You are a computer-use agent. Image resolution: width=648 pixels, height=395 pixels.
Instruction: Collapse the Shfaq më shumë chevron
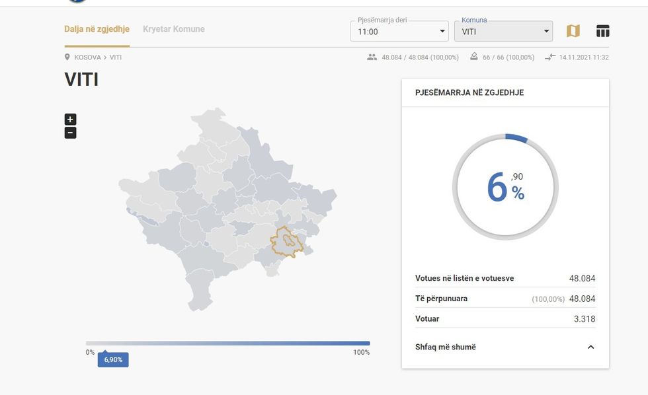tap(590, 347)
